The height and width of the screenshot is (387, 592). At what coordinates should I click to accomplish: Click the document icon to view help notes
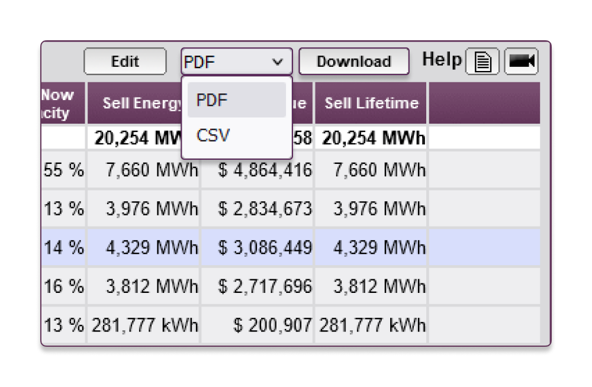click(482, 61)
